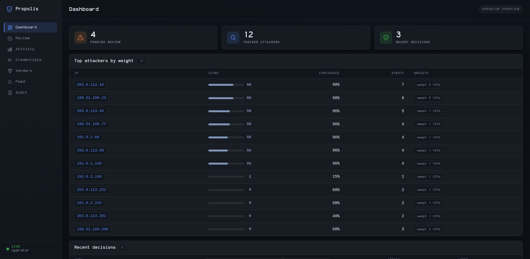Image resolution: width=530 pixels, height=259 pixels.
Task: Click the Recent Decisions stat card
Action: [x=449, y=38]
